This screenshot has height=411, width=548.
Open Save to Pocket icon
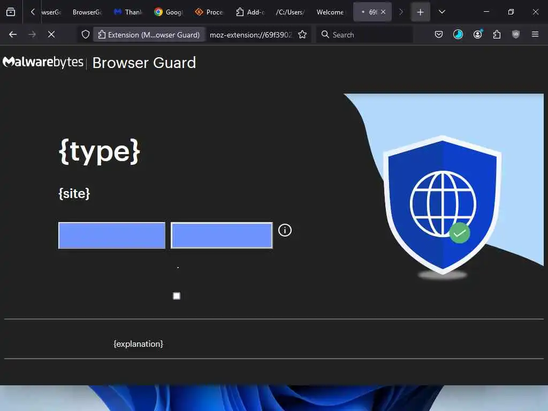tap(439, 34)
